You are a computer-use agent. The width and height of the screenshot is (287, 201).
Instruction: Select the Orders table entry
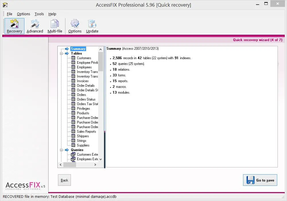(x=81, y=95)
